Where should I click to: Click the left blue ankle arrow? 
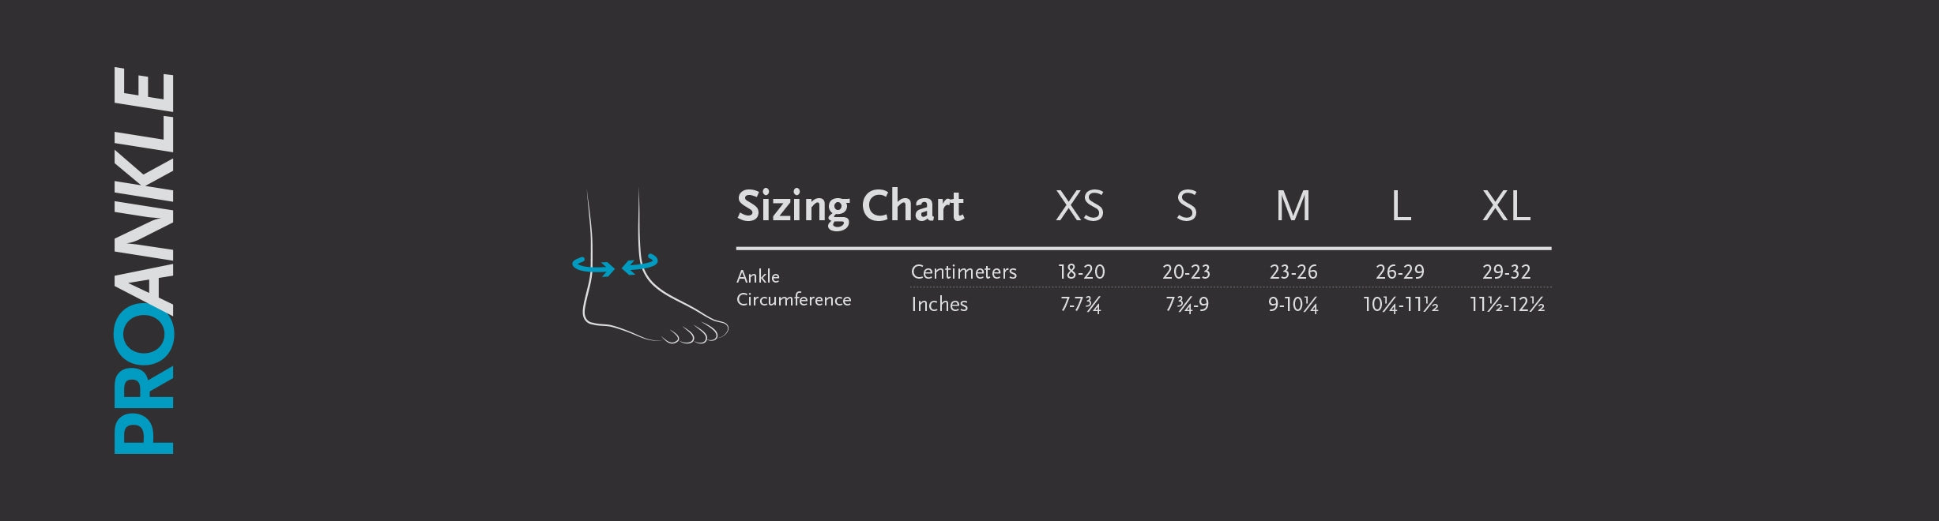pos(593,267)
